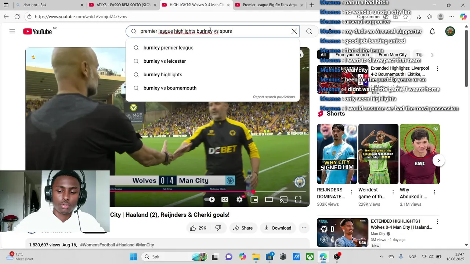Pick suggestion 'burnley premier league'
The width and height of the screenshot is (470, 264).
(x=213, y=48)
